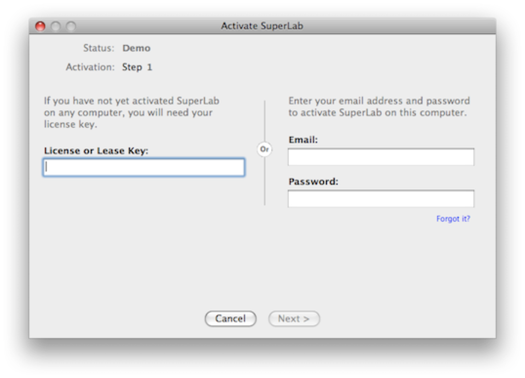The width and height of the screenshot is (525, 378).
Task: Click the "Demo" status value
Action: click(x=136, y=48)
